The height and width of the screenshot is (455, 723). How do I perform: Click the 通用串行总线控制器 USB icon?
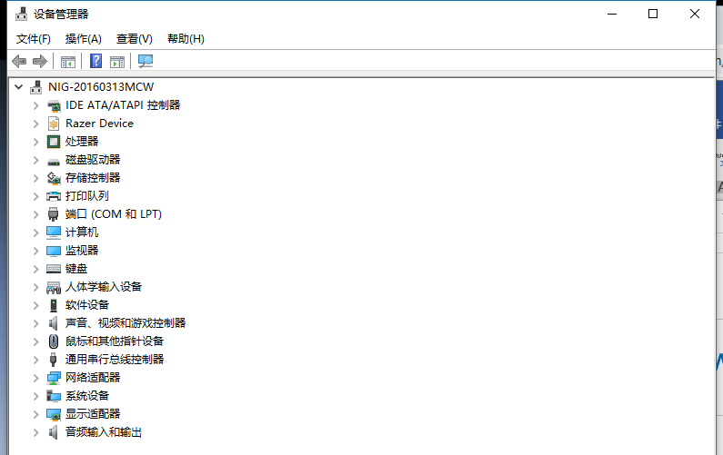(54, 360)
